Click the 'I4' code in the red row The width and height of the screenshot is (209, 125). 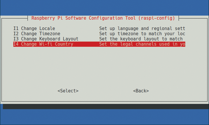coord(16,44)
